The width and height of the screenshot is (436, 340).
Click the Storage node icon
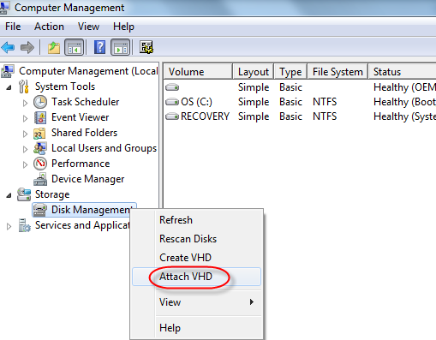point(24,194)
